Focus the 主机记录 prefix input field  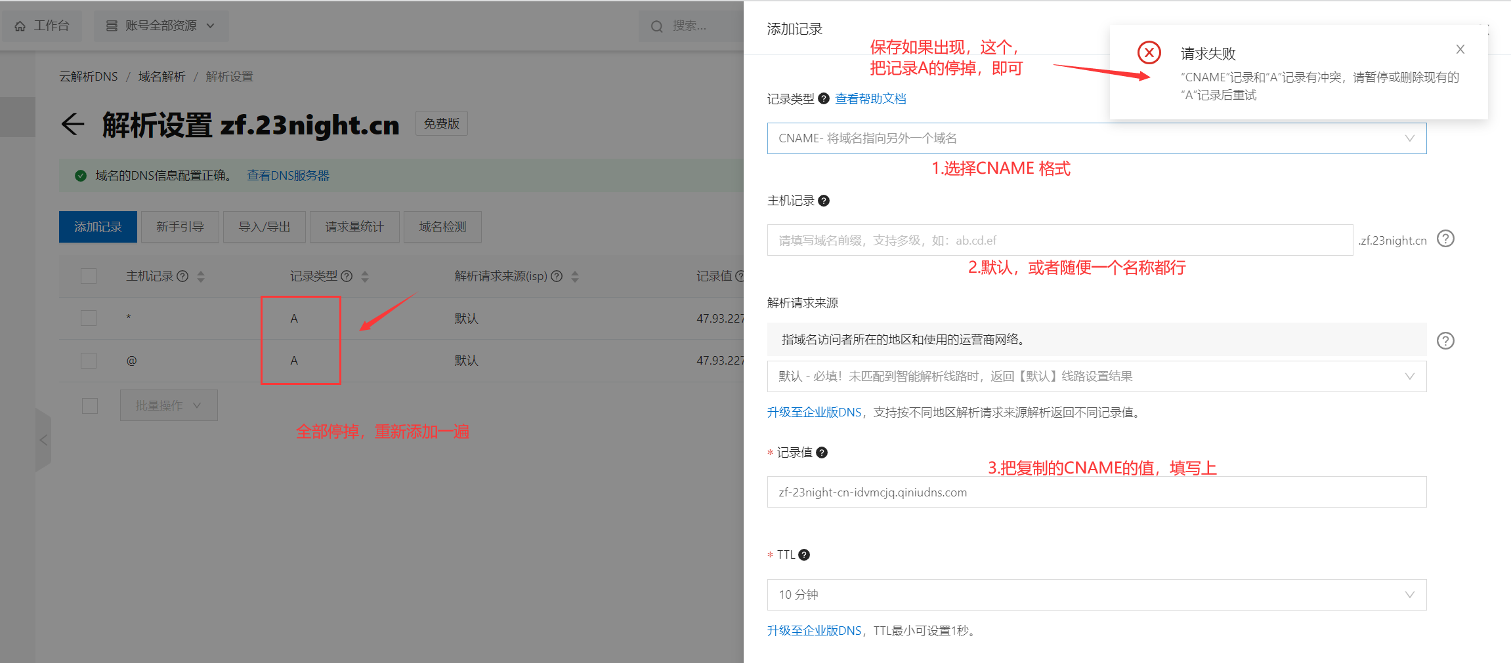[1060, 240]
